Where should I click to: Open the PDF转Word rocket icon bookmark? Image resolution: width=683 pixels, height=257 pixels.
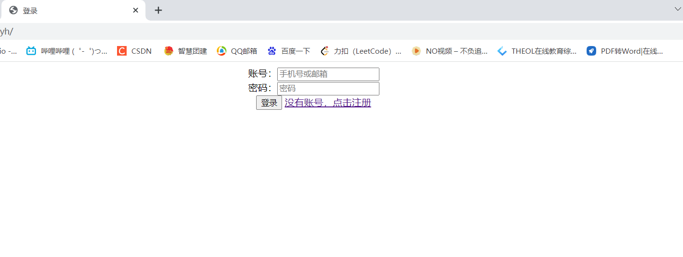click(x=591, y=51)
